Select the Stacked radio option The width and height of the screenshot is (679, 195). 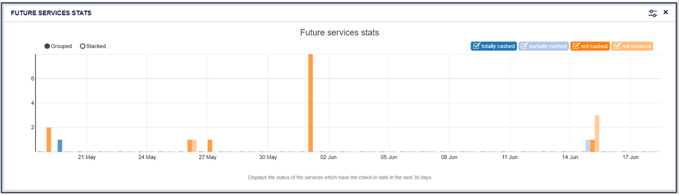pyautogui.click(x=83, y=46)
